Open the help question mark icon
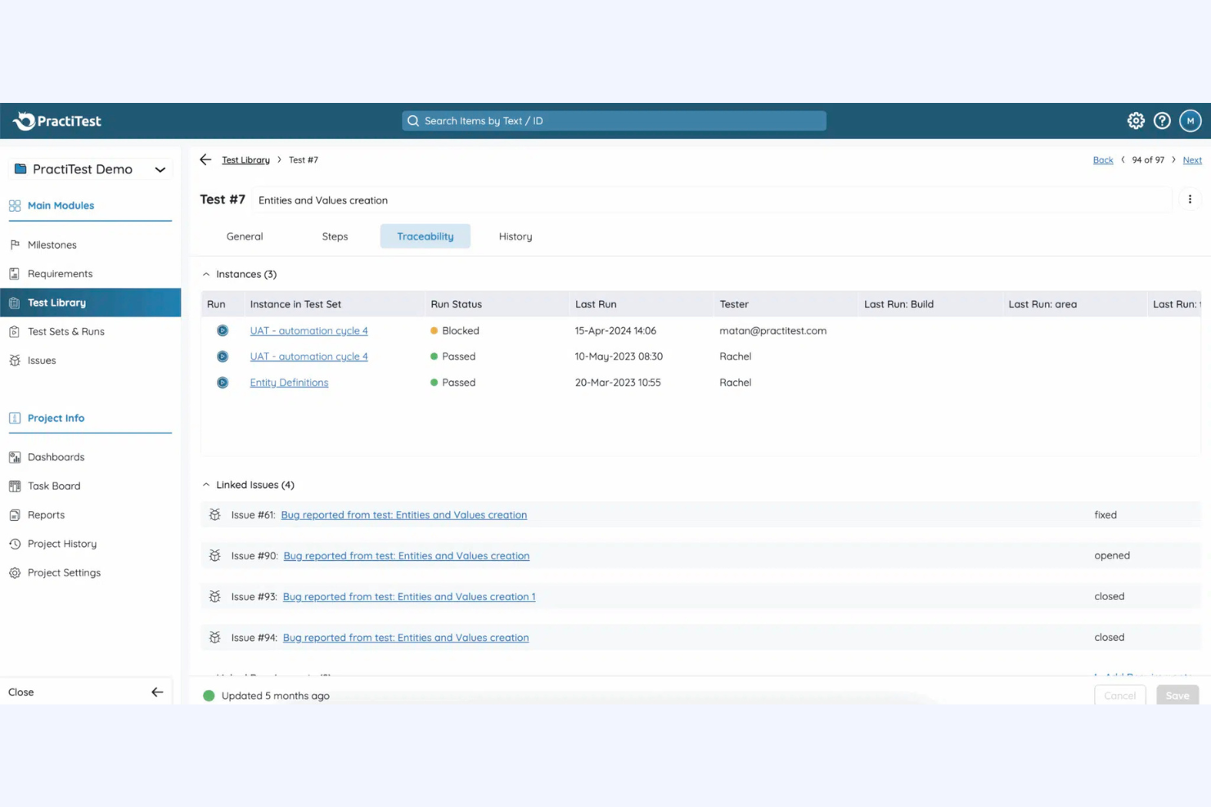The image size is (1211, 807). (x=1162, y=120)
